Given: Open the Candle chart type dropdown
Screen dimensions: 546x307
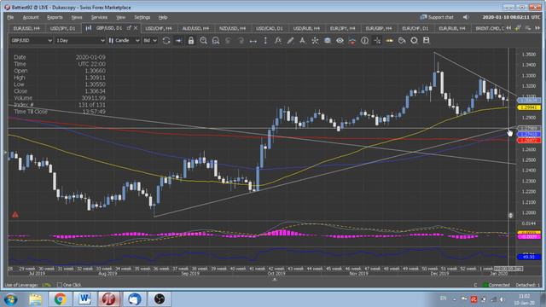Looking at the screenshot, I should point(125,41).
